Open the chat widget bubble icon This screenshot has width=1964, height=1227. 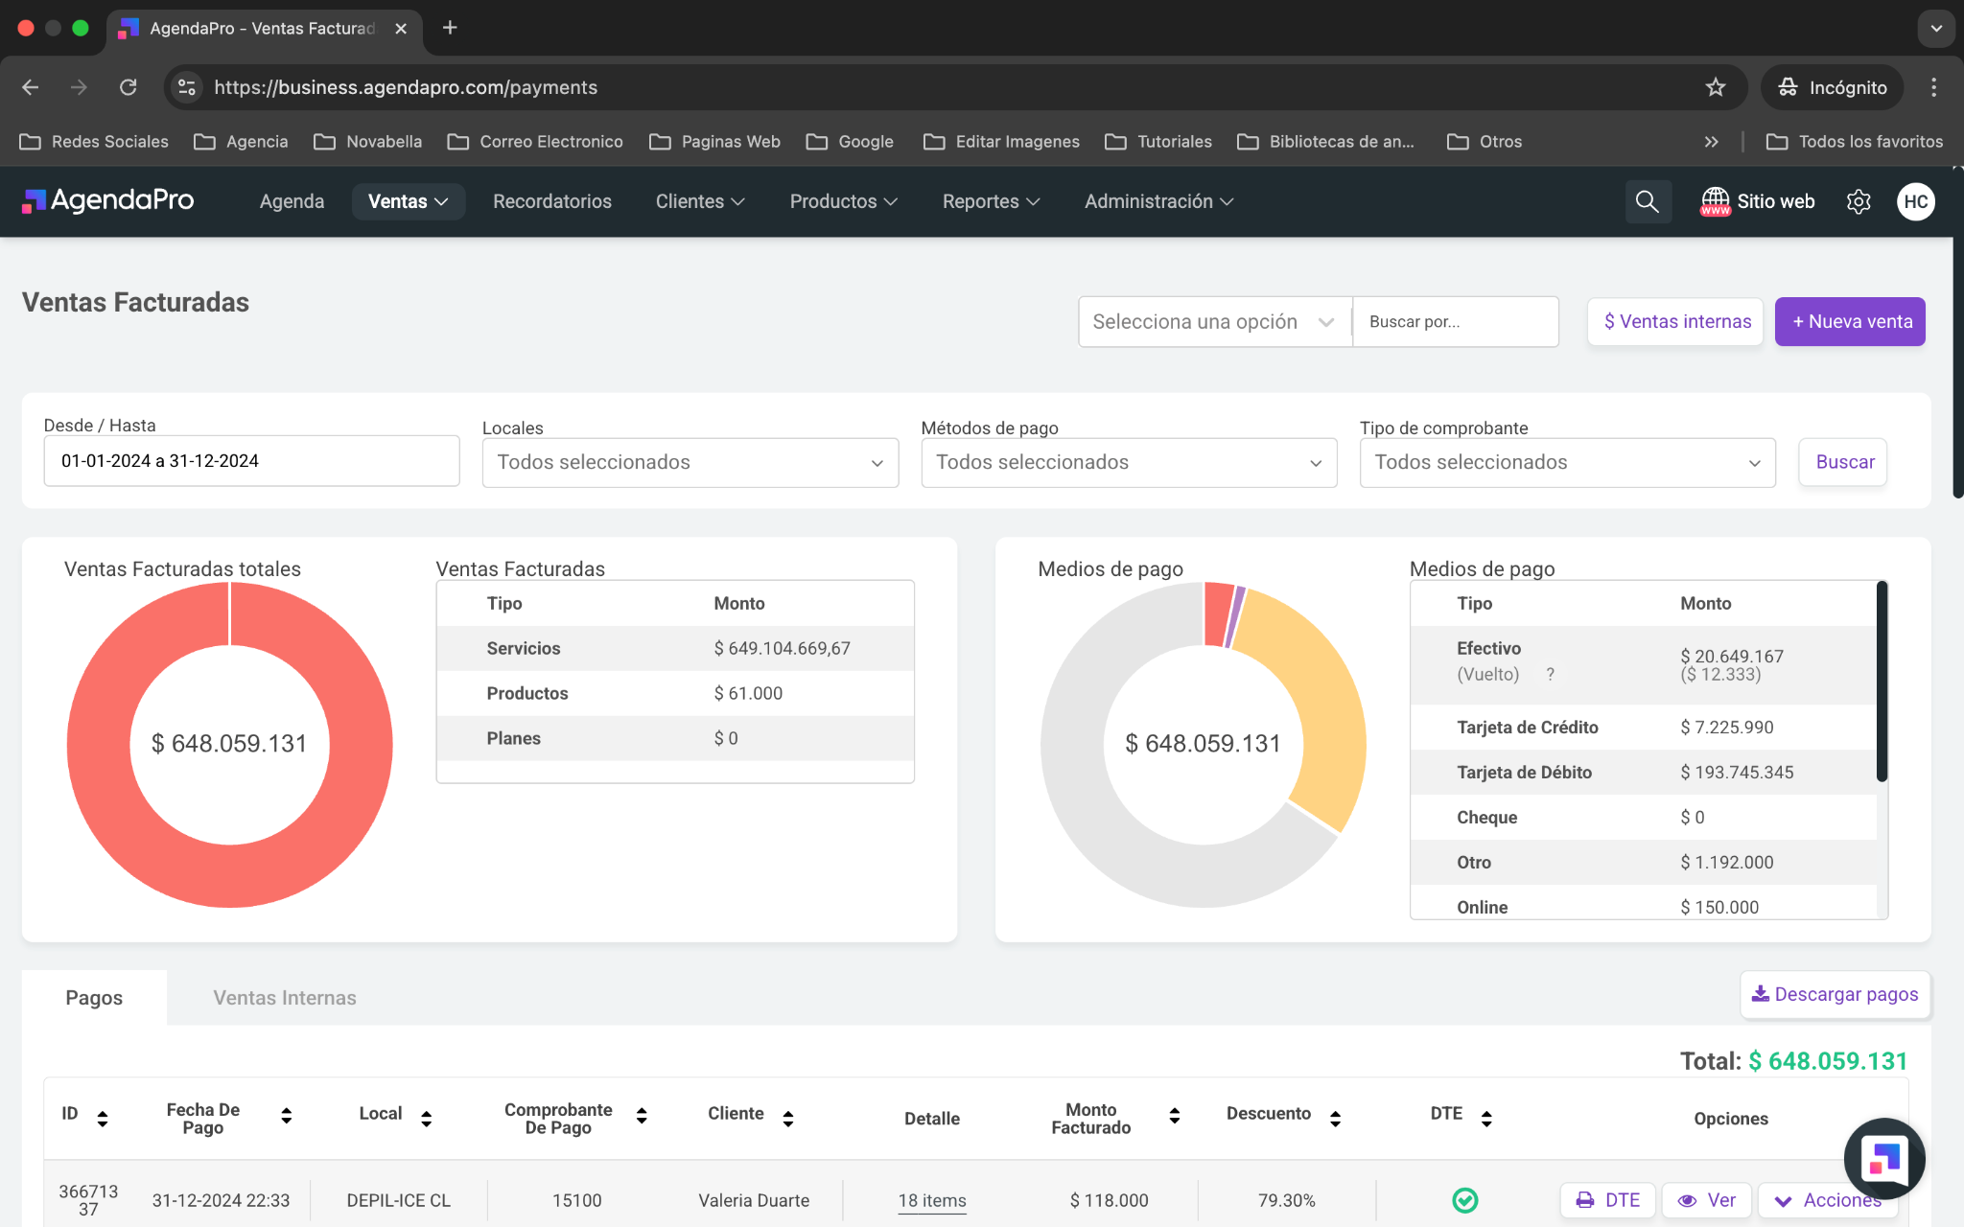coord(1883,1158)
